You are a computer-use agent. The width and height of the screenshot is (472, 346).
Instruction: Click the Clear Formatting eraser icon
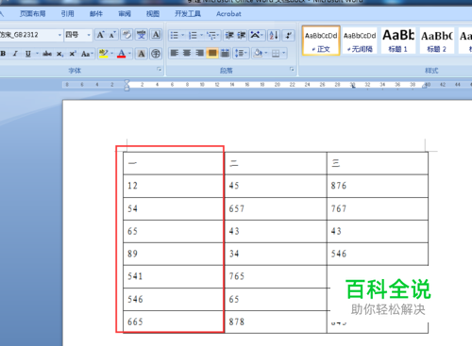pos(126,35)
